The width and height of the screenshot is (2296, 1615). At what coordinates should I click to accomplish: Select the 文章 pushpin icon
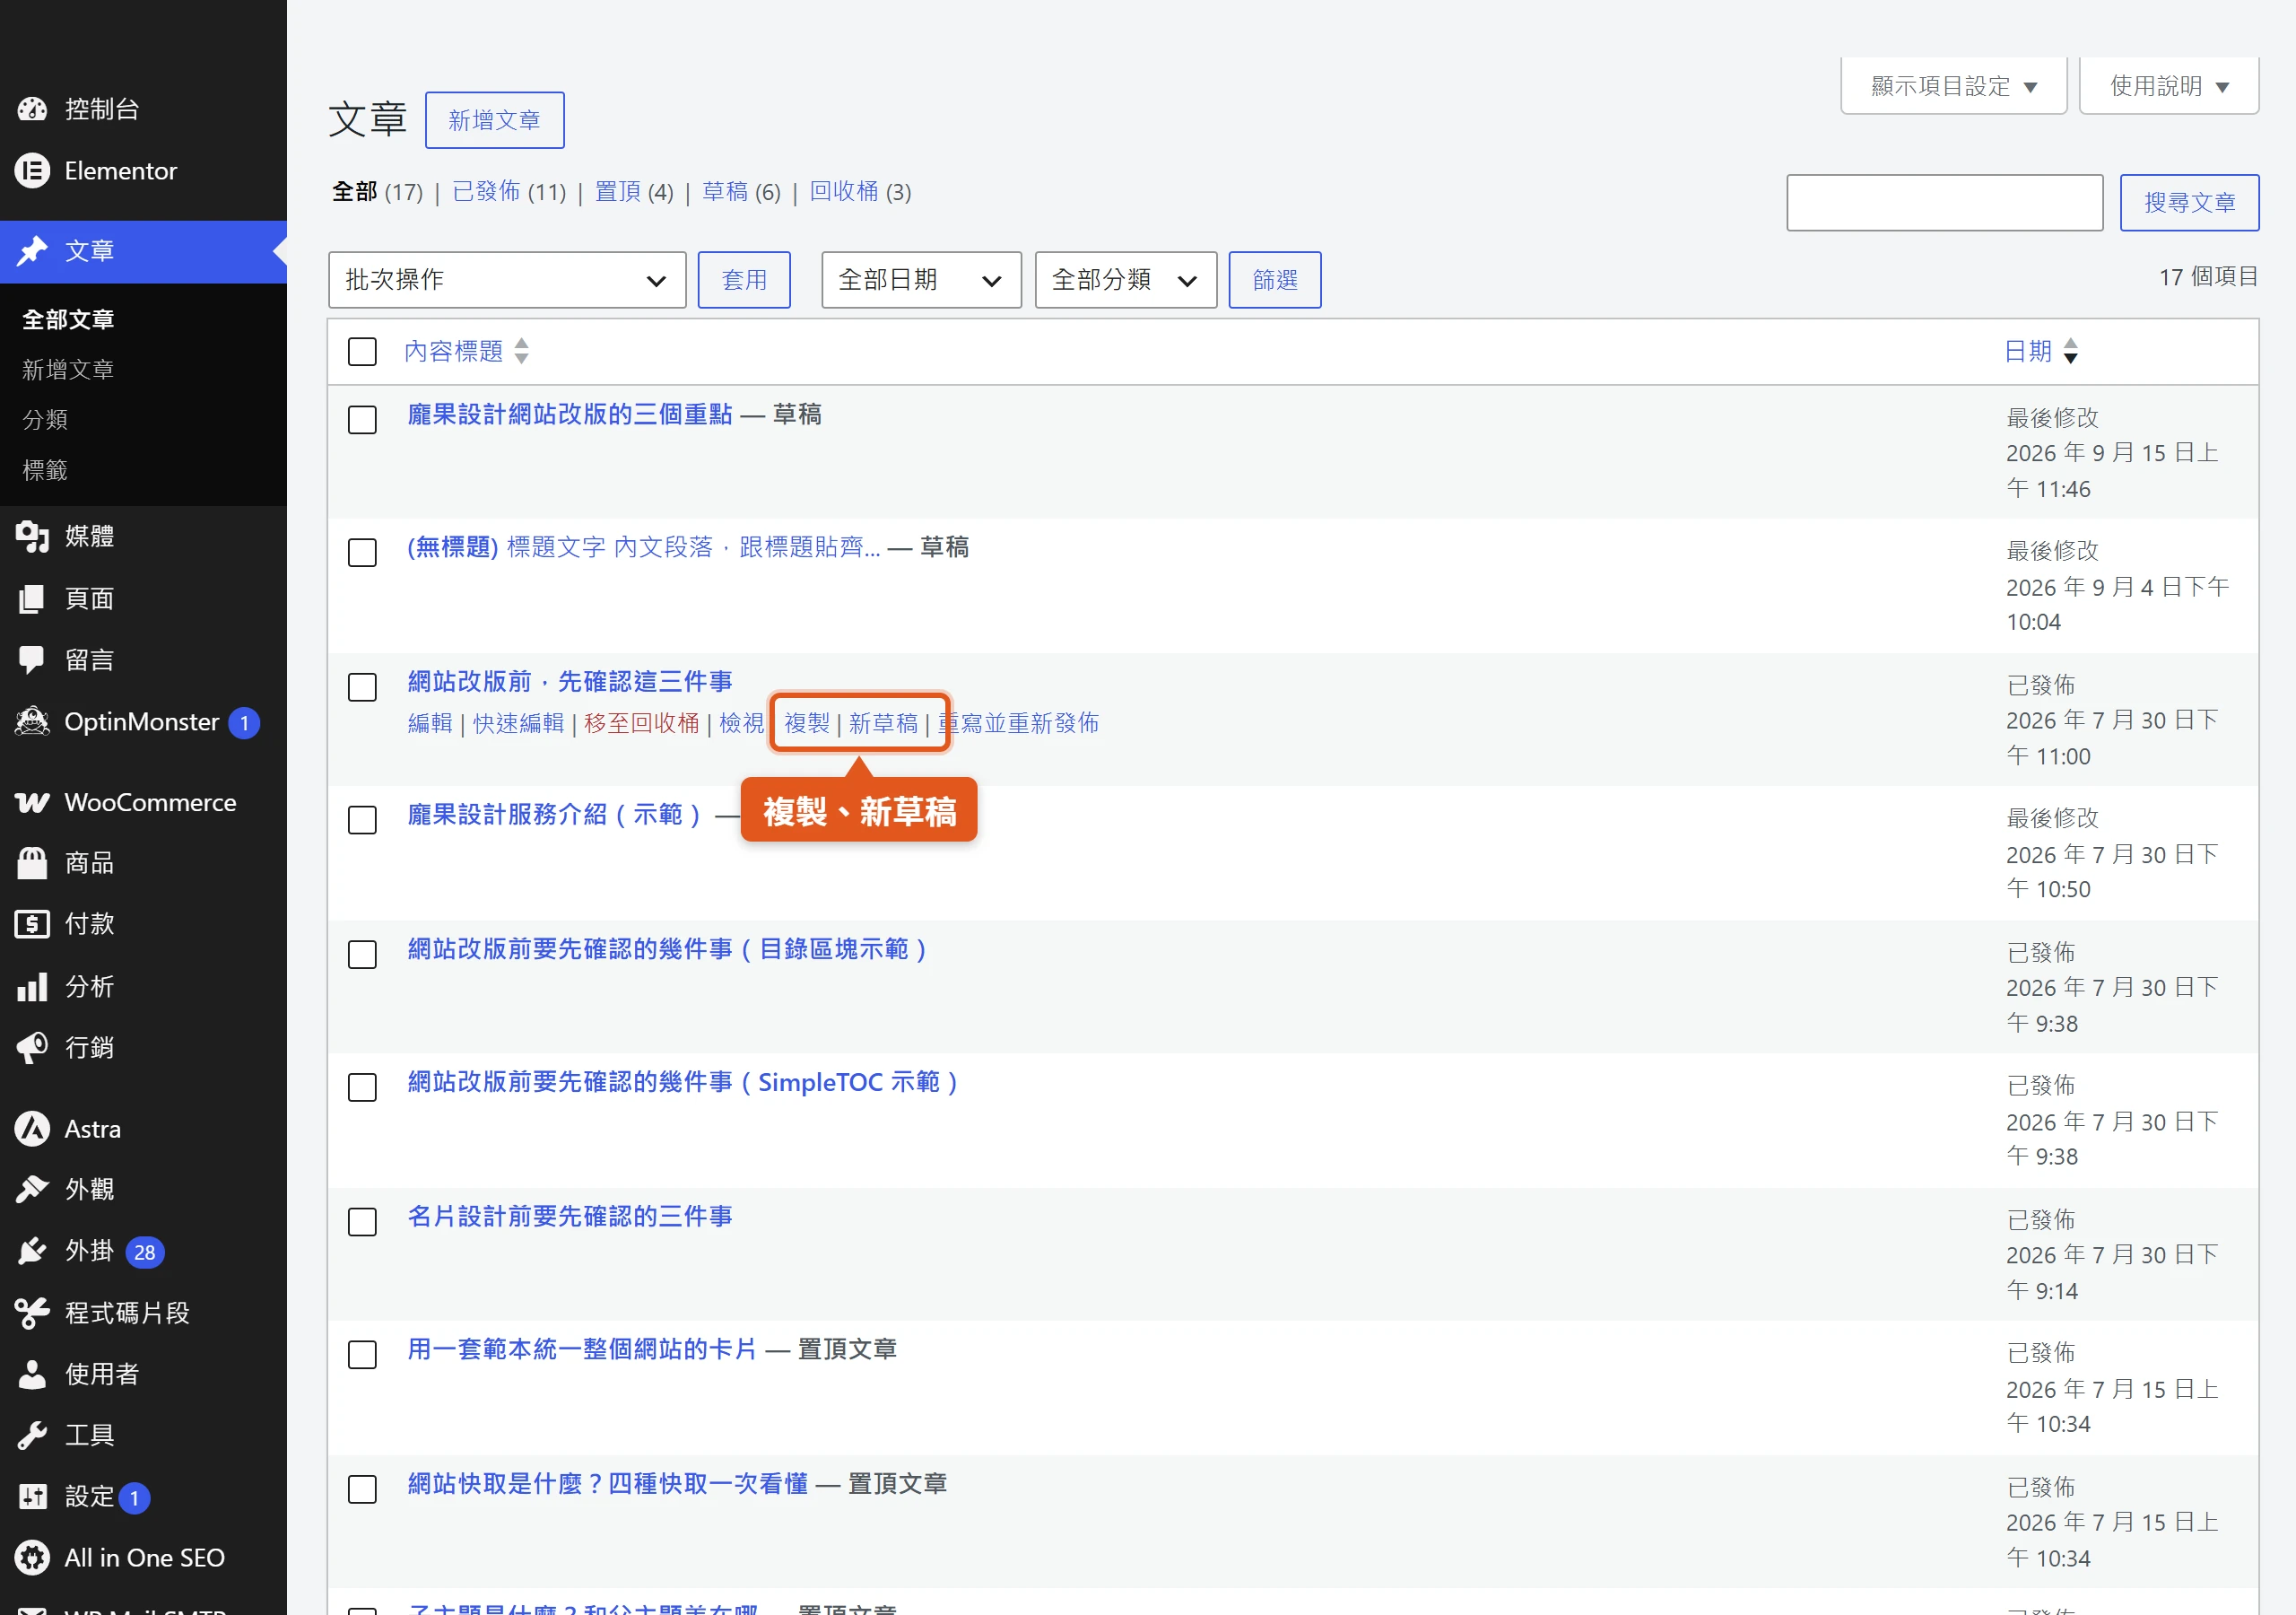32,251
